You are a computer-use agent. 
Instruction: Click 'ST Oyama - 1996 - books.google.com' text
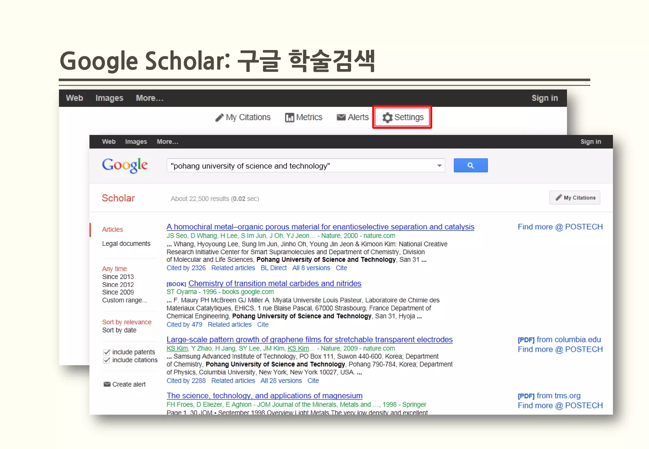click(220, 292)
